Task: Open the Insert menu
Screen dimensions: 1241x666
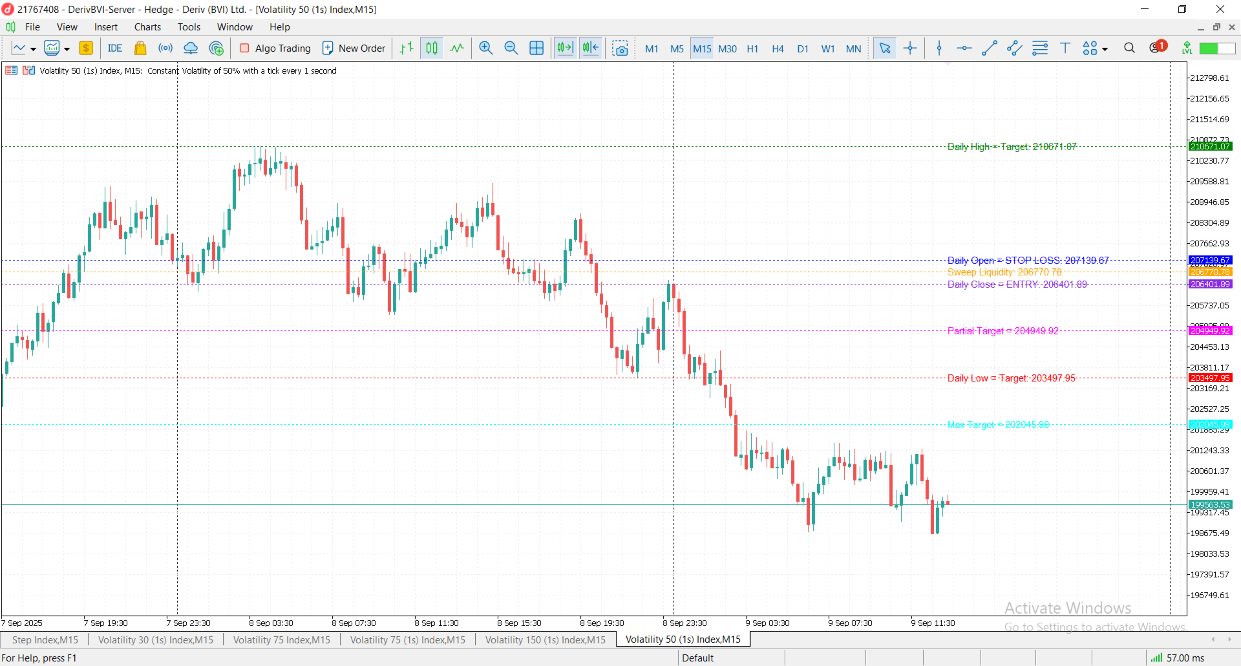Action: point(106,27)
